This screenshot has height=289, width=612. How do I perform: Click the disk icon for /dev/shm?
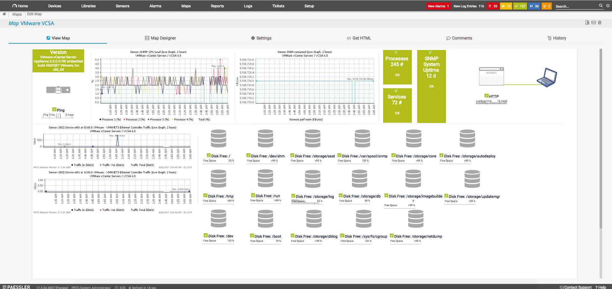(x=266, y=138)
